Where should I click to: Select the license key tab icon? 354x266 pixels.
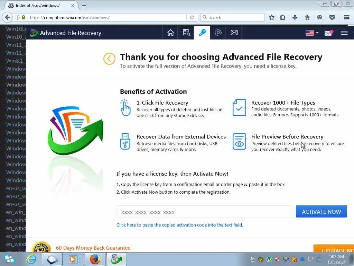click(202, 33)
